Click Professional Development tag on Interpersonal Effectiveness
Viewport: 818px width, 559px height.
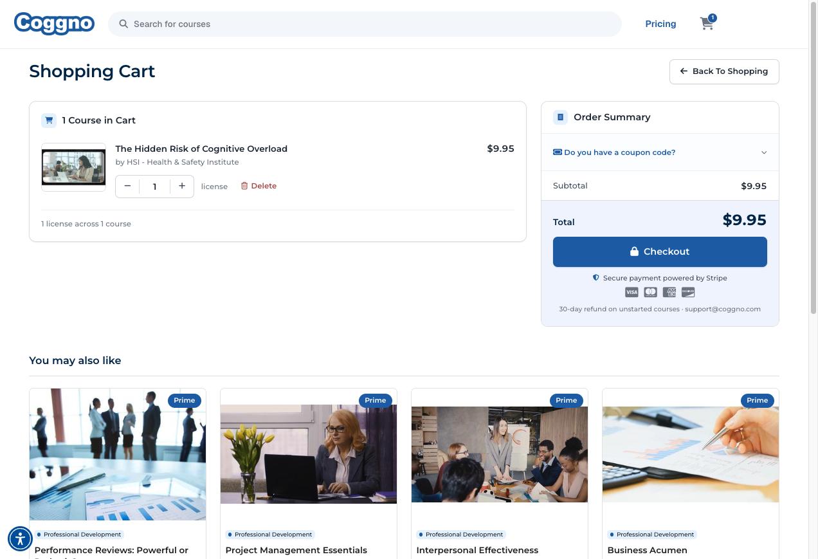pos(461,535)
